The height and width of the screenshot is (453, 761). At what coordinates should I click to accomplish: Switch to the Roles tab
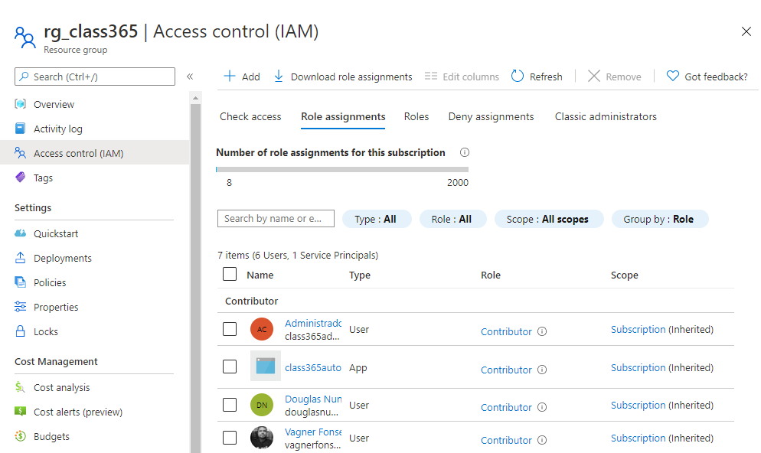click(416, 116)
